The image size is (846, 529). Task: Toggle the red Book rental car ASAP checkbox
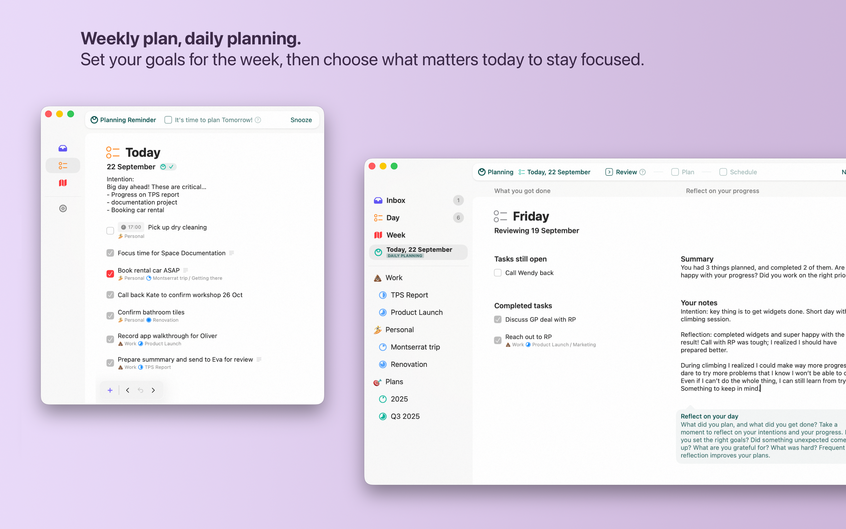click(x=110, y=274)
